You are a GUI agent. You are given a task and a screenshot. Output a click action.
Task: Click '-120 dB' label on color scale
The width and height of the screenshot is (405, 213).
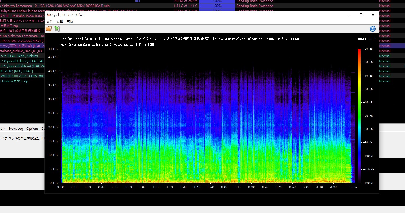coord(369,183)
